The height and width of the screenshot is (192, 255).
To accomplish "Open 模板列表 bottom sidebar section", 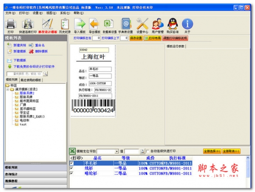I will tap(35, 167).
